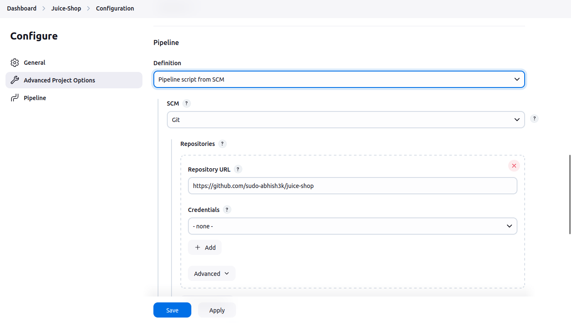Remove the repository with red X

[514, 166]
